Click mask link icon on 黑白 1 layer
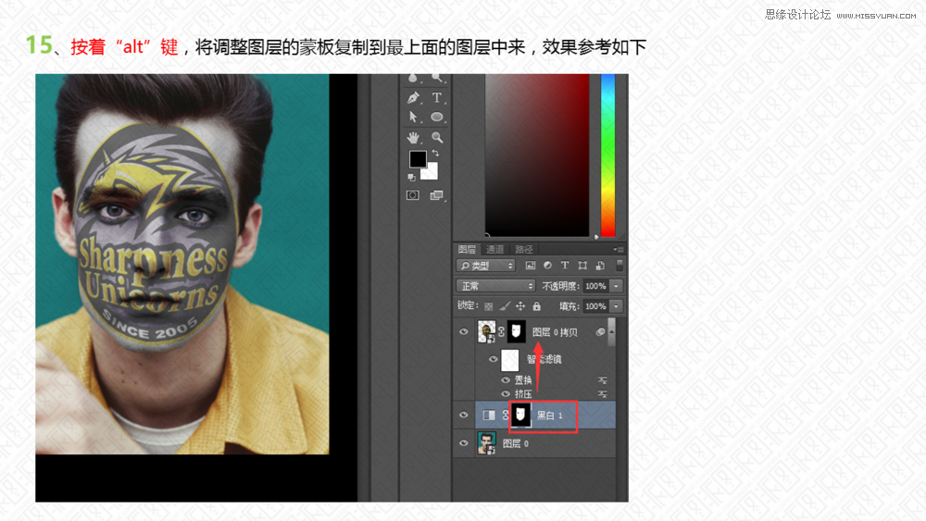Viewport: 926px width, 521px height. pos(506,416)
